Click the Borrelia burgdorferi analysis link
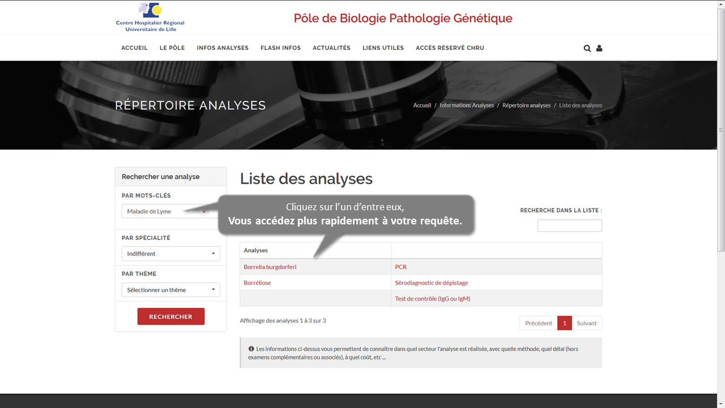 pos(270,267)
